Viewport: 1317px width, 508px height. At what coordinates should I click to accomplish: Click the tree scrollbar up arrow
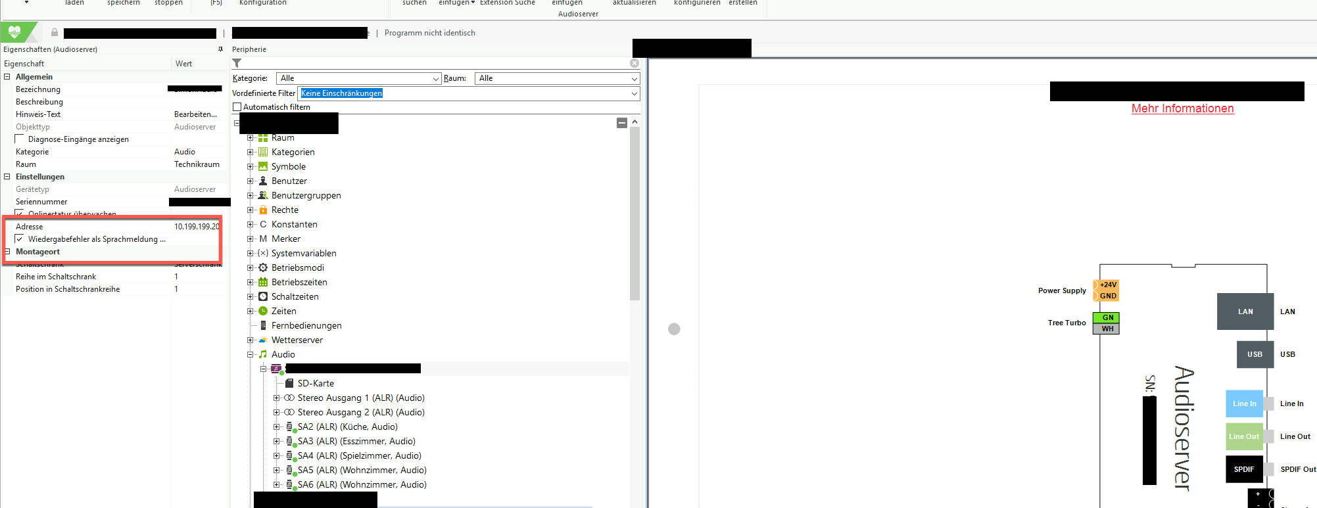point(635,122)
